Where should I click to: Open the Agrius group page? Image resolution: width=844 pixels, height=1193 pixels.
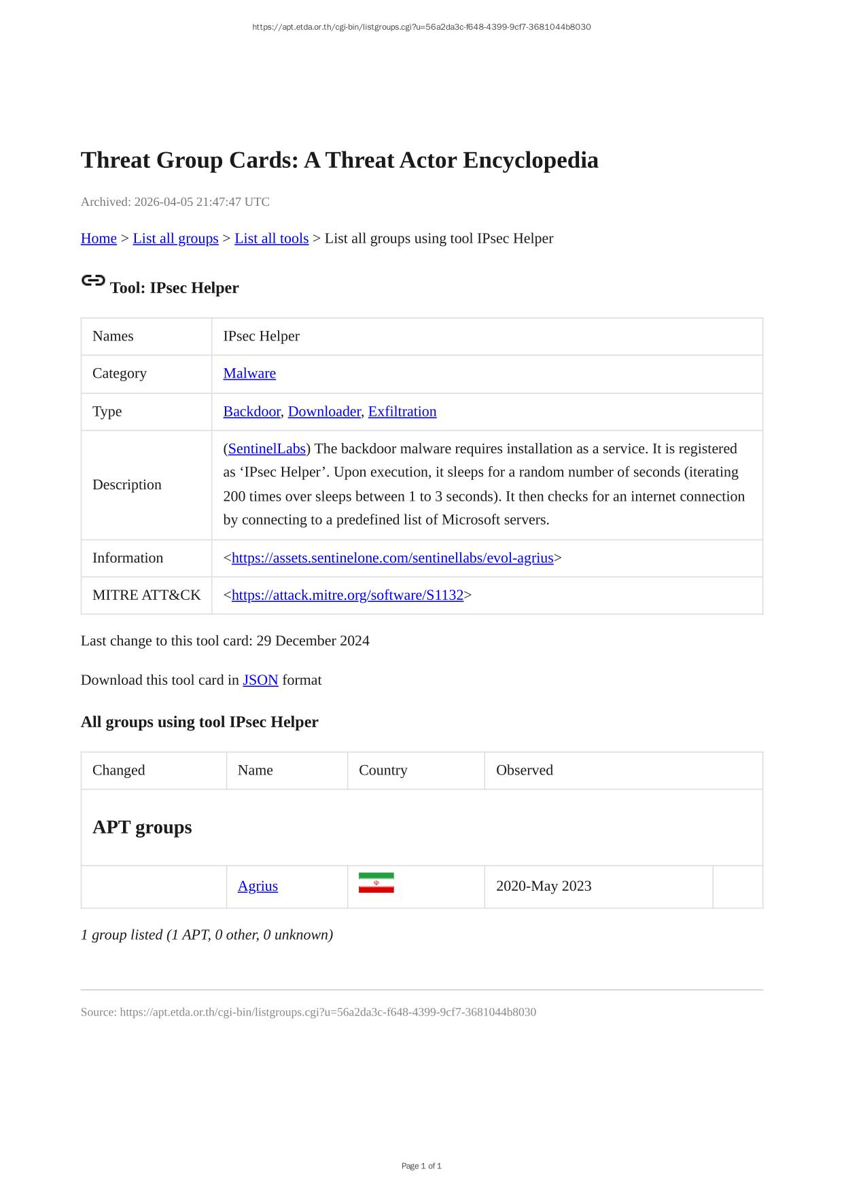258,886
